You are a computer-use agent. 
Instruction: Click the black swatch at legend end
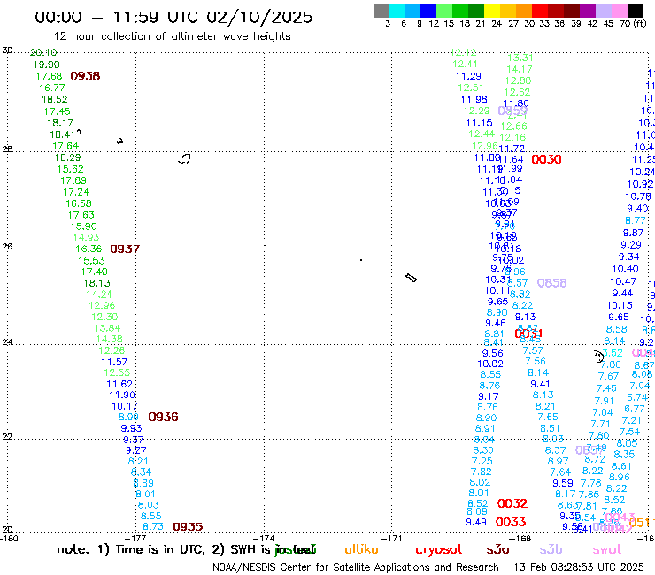pos(636,11)
